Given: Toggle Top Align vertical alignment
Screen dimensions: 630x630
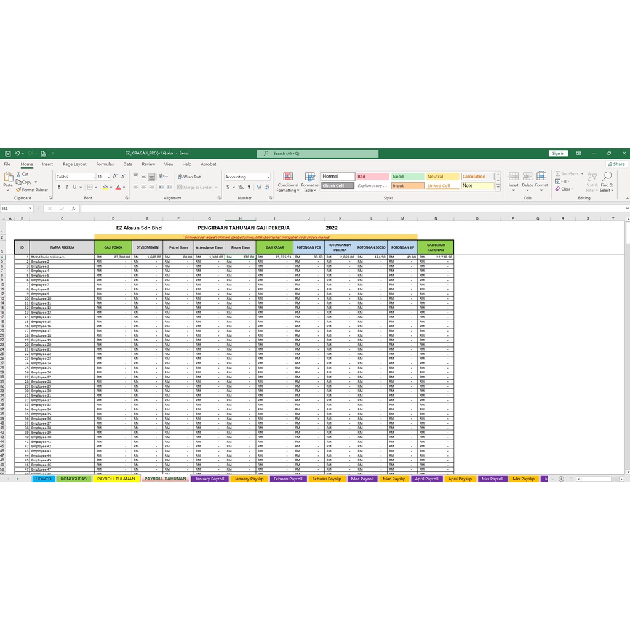Looking at the screenshot, I should click(x=135, y=177).
